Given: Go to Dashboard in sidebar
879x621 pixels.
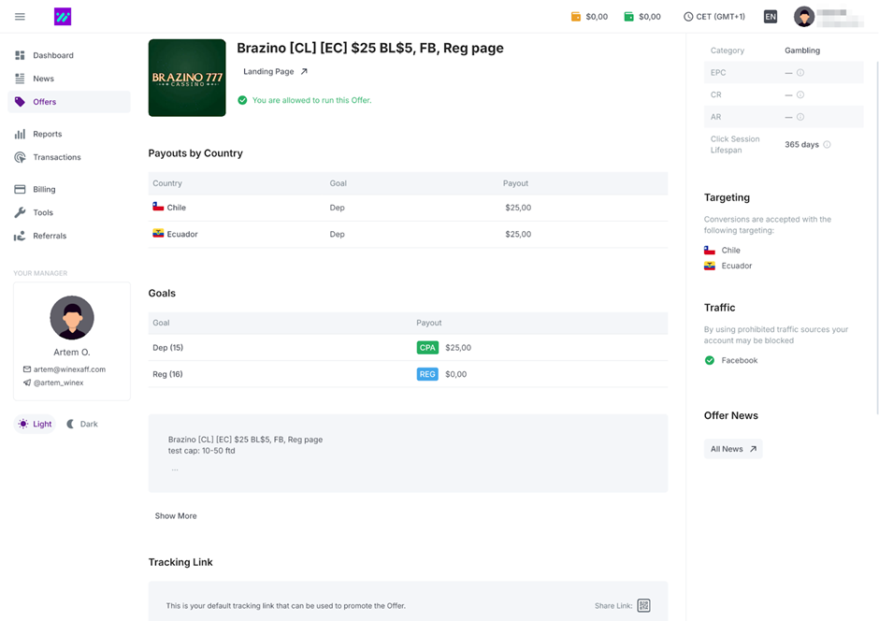Looking at the screenshot, I should (52, 56).
